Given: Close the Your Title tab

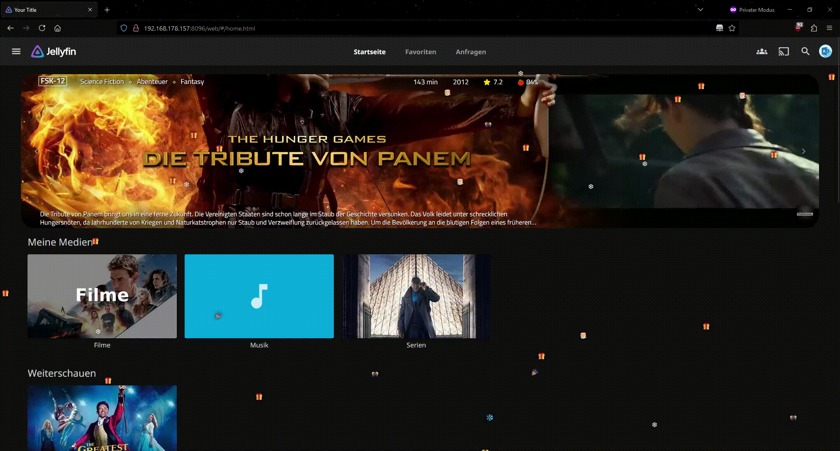Looking at the screenshot, I should pyautogui.click(x=90, y=10).
